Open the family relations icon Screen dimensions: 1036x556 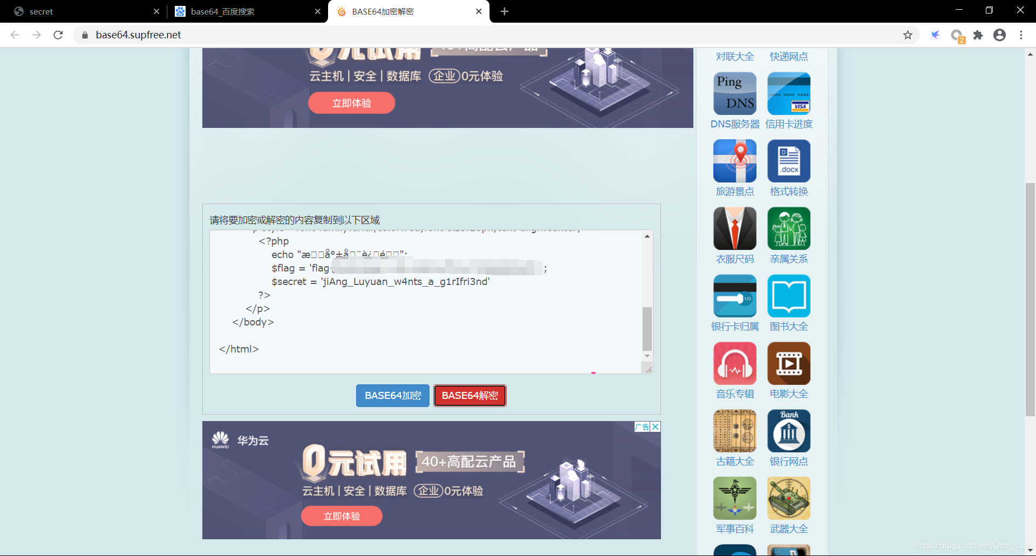788,228
